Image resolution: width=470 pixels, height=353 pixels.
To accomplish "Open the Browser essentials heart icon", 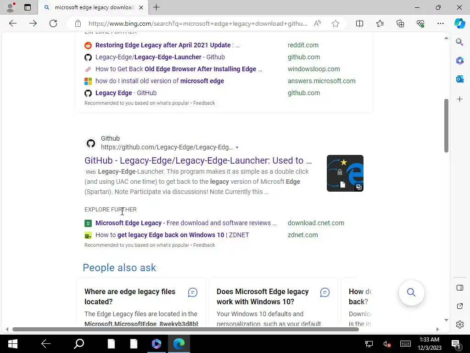I will [420, 23].
